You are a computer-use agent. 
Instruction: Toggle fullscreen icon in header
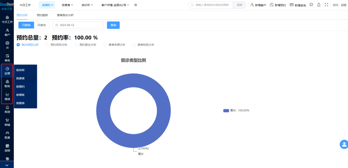[326, 5]
